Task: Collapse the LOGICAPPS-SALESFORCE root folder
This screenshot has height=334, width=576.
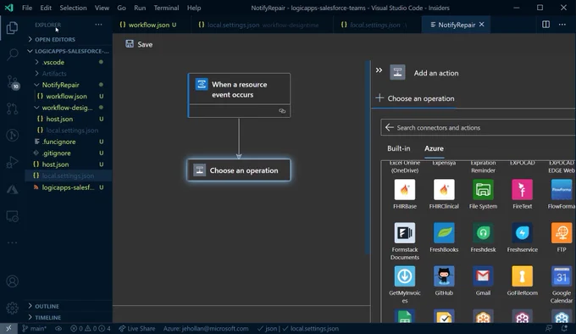Action: (69, 51)
